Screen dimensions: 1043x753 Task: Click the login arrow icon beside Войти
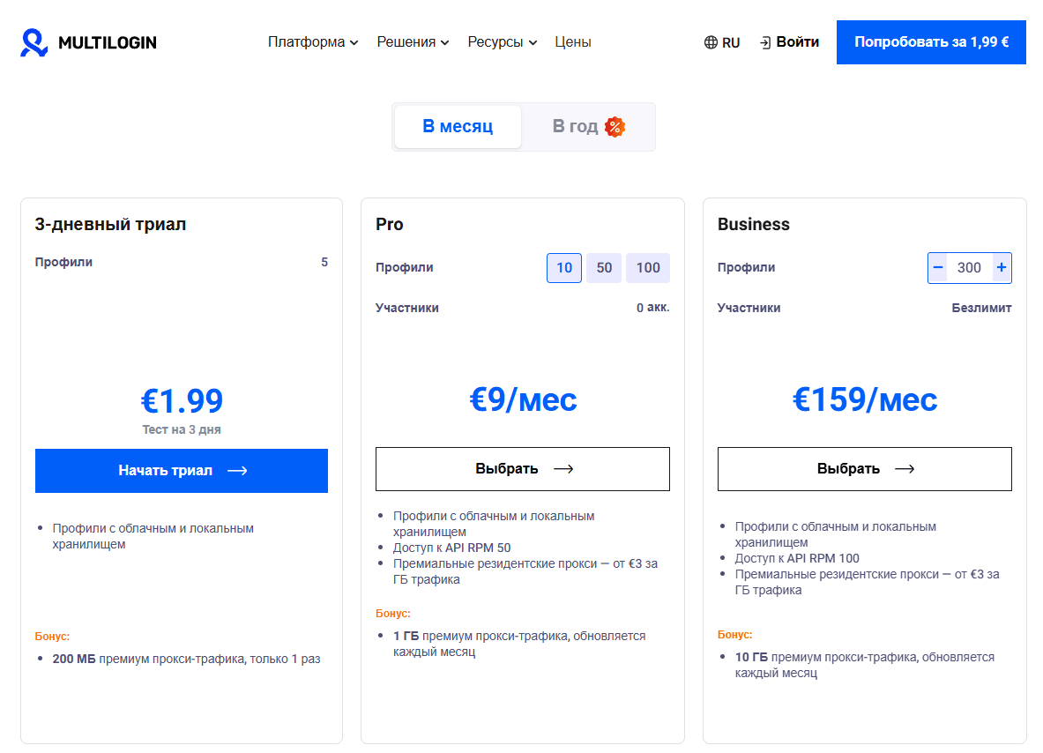pos(764,41)
